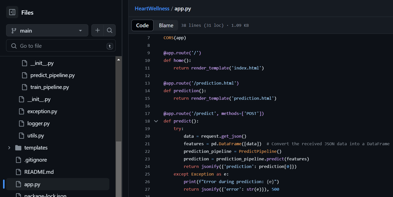Screen dimensions: 393x197
Task: Click the Go to file search field
Action: point(61,46)
